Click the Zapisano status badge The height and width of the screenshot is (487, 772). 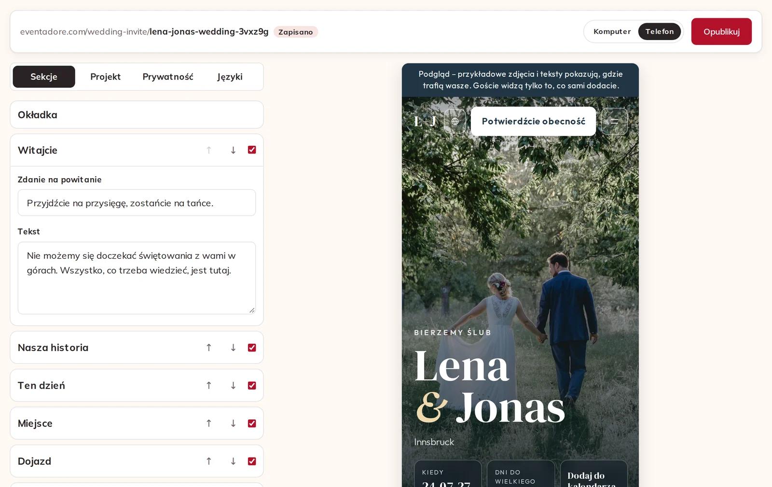click(x=296, y=32)
